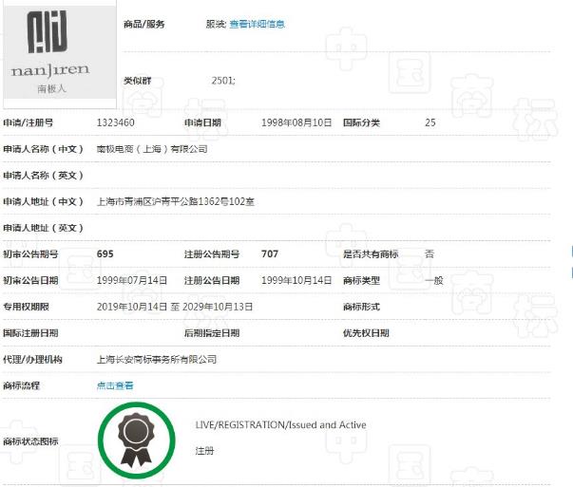Image resolution: width=573 pixels, height=487 pixels.
Task: Open the 查看详细信息 link for goods/services
Action: (x=257, y=24)
